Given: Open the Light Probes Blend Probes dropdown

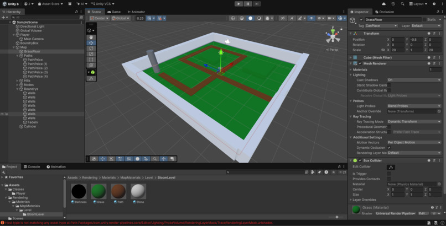Looking at the screenshot, I should [x=414, y=106].
